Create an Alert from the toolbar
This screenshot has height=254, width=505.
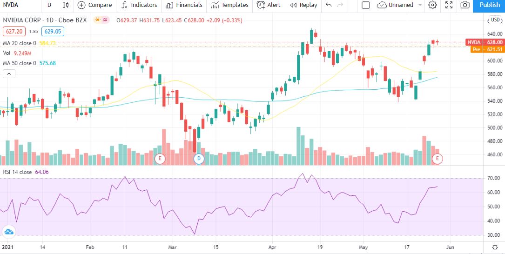[x=269, y=5]
